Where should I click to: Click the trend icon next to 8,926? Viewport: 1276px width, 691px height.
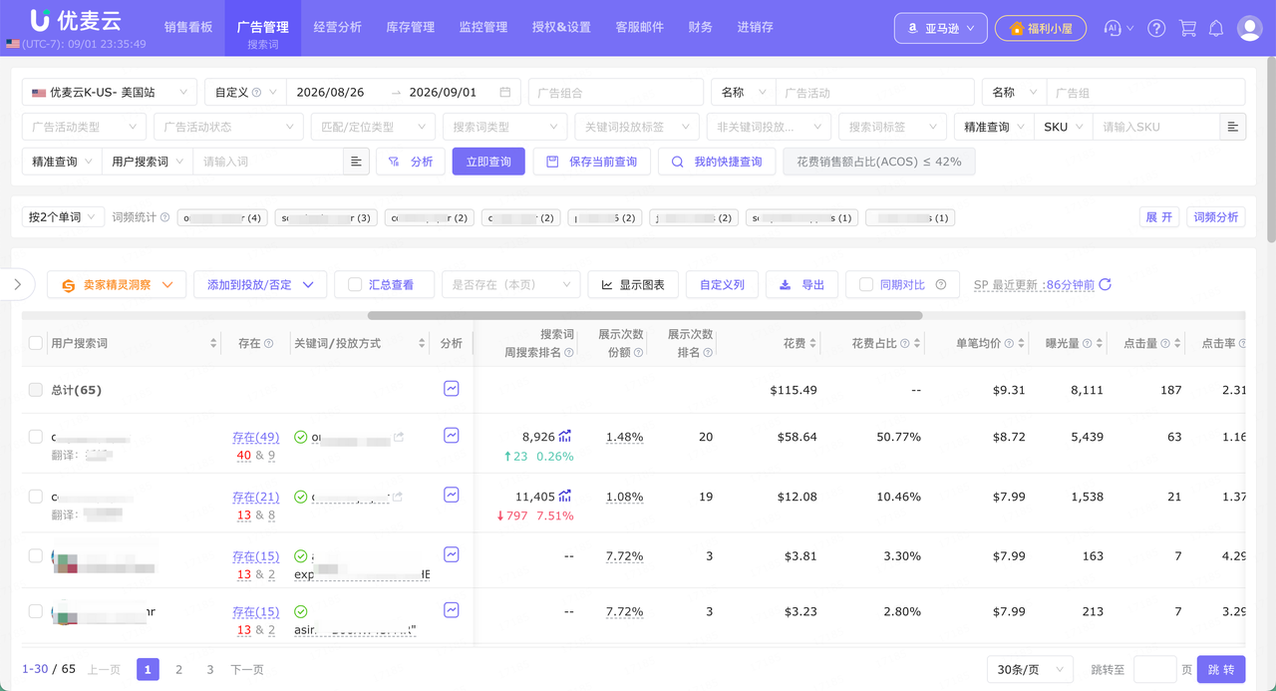pyautogui.click(x=565, y=436)
